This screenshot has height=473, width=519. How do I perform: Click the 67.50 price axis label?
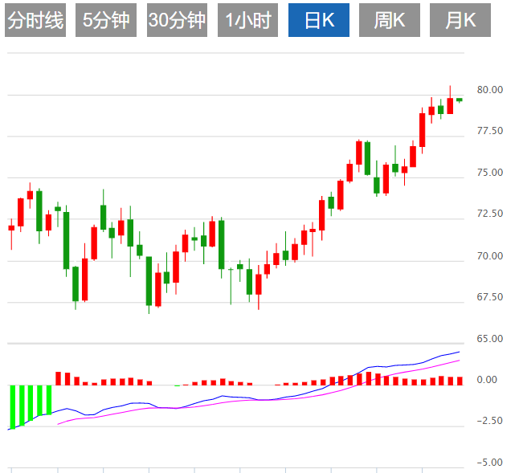coord(490,297)
